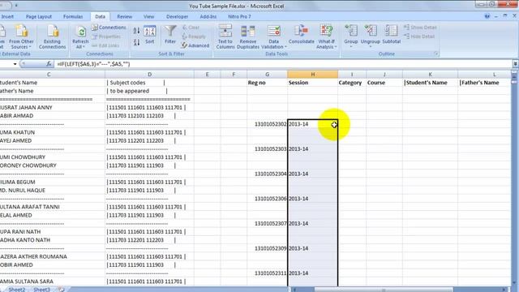Click the insert function fx icon

pyautogui.click(x=49, y=64)
